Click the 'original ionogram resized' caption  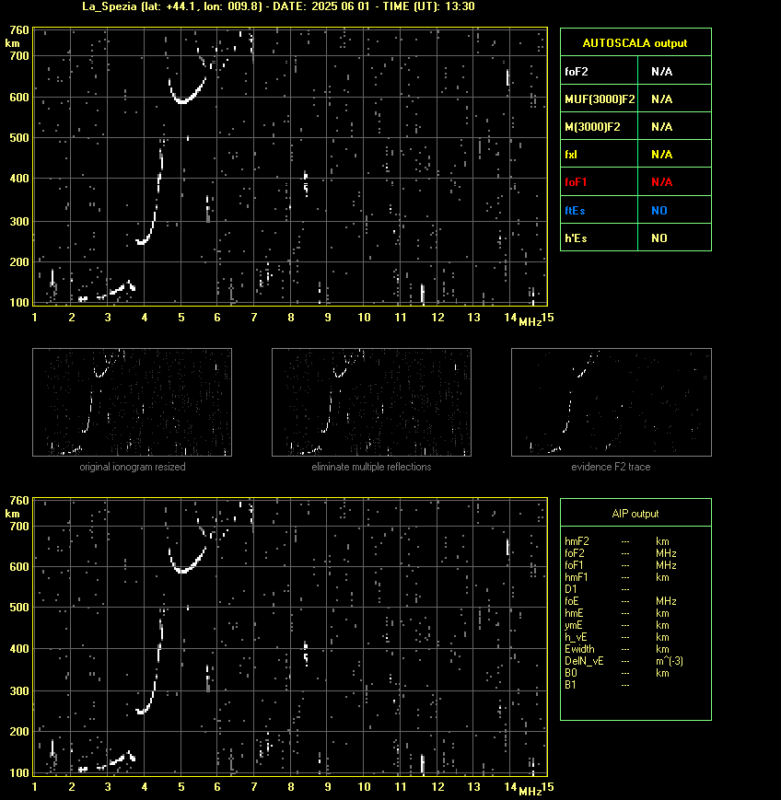point(133,467)
